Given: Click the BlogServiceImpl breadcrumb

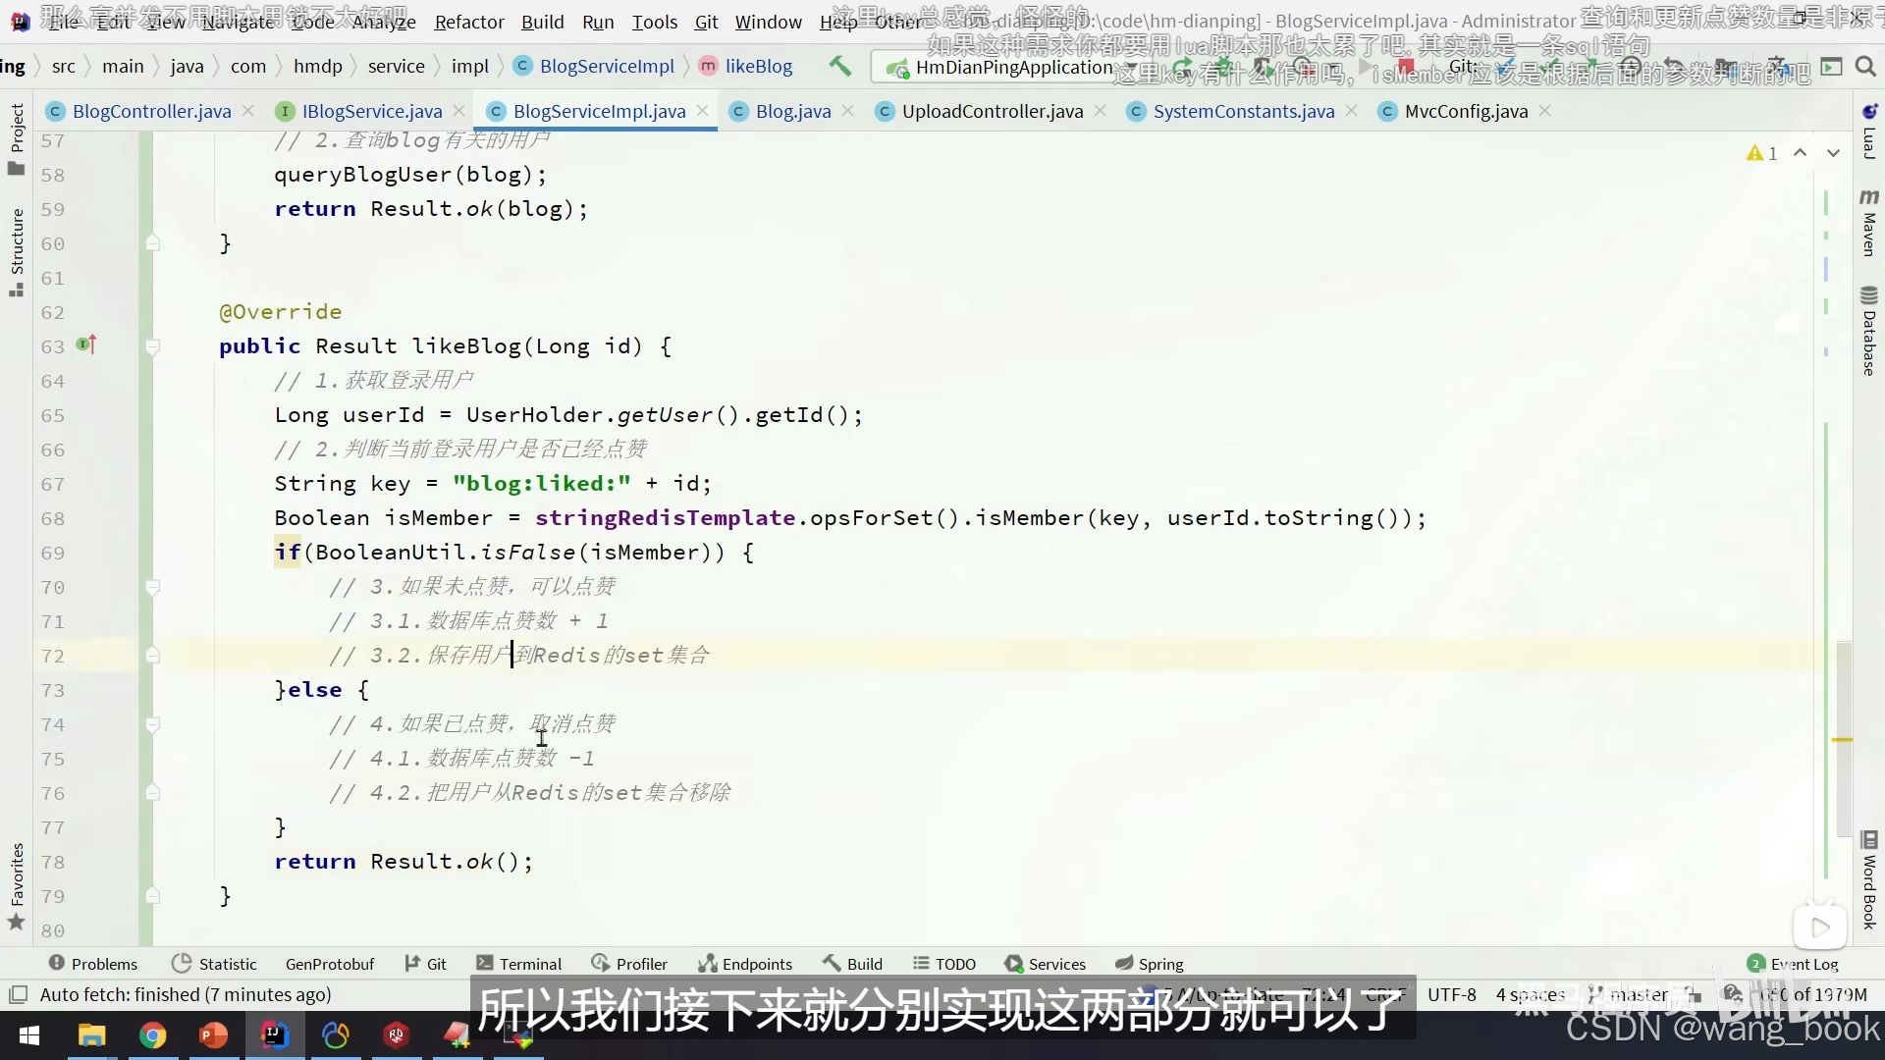Looking at the screenshot, I should [595, 66].
